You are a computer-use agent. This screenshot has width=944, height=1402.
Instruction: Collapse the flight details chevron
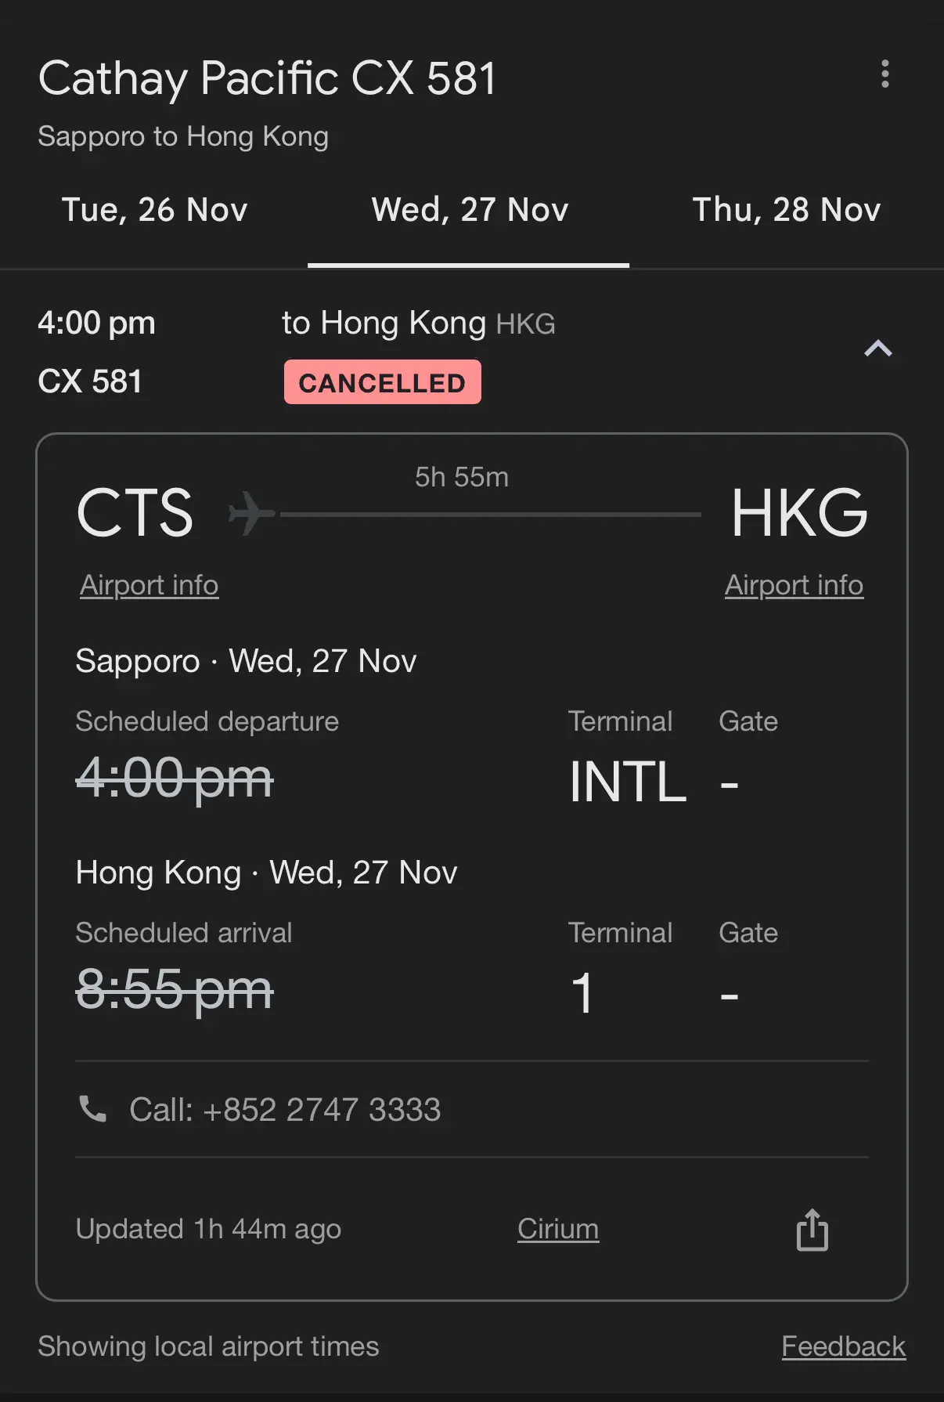tap(877, 349)
